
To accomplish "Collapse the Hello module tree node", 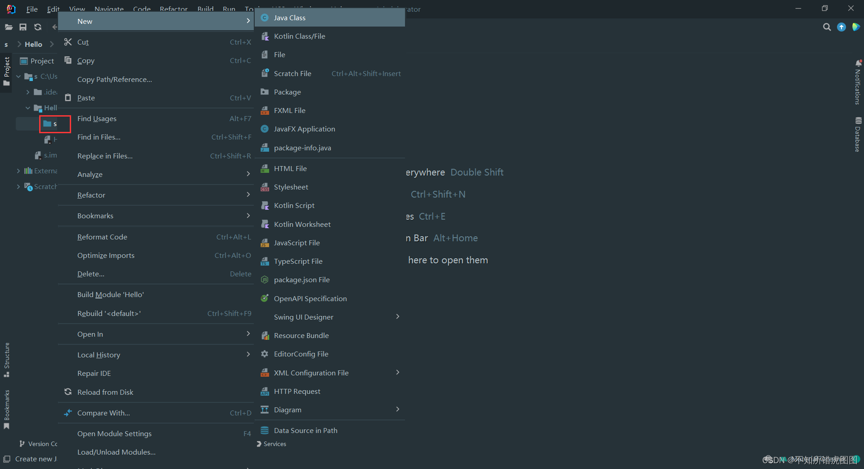I will tap(28, 108).
